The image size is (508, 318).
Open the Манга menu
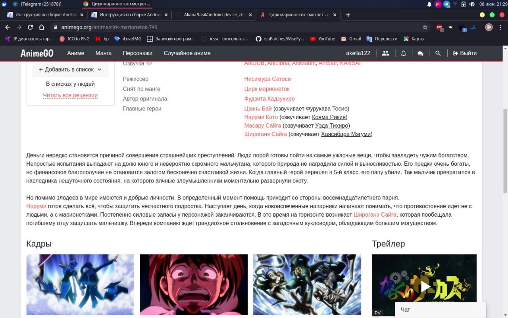coord(104,53)
